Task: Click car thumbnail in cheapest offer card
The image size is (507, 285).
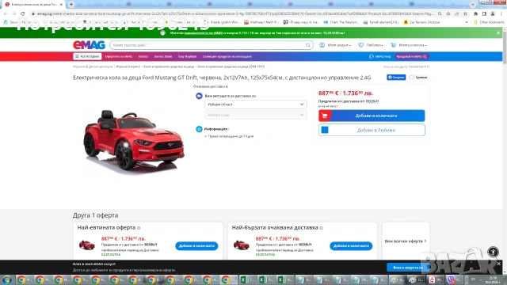Action: pyautogui.click(x=87, y=245)
